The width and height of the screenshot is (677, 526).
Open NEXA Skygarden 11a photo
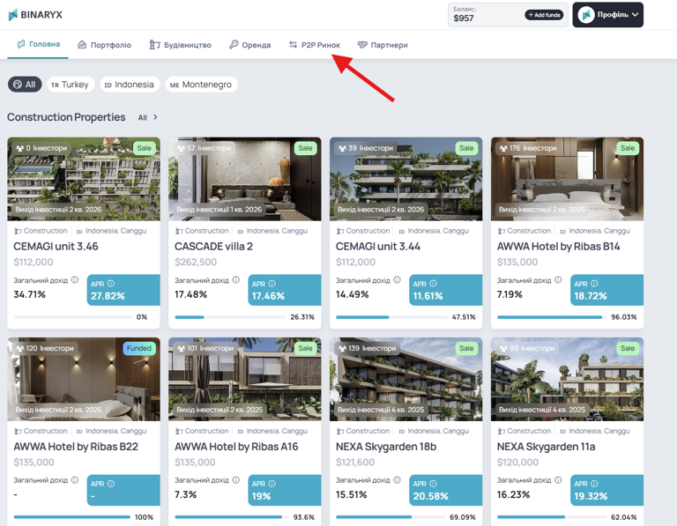click(x=568, y=379)
